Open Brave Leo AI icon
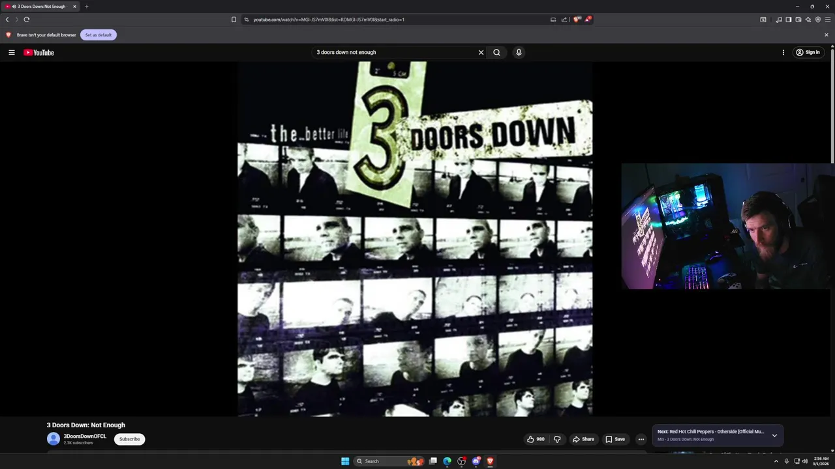The width and height of the screenshot is (835, 469). (808, 20)
